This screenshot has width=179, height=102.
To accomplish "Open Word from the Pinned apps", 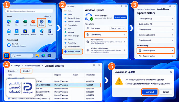I will [x=17, y=22].
